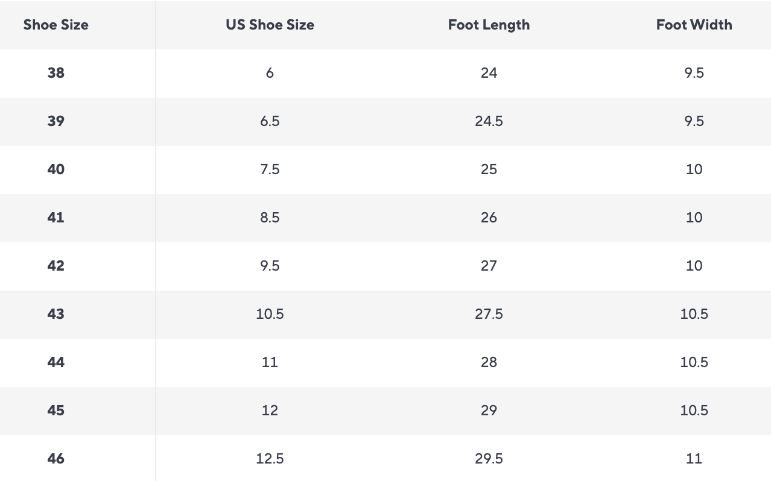Click the "US Shoe Size" column header
Screen dimensions: 771x481
click(270, 25)
